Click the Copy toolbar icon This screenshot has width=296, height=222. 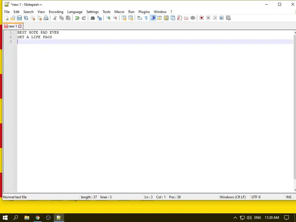(62, 18)
